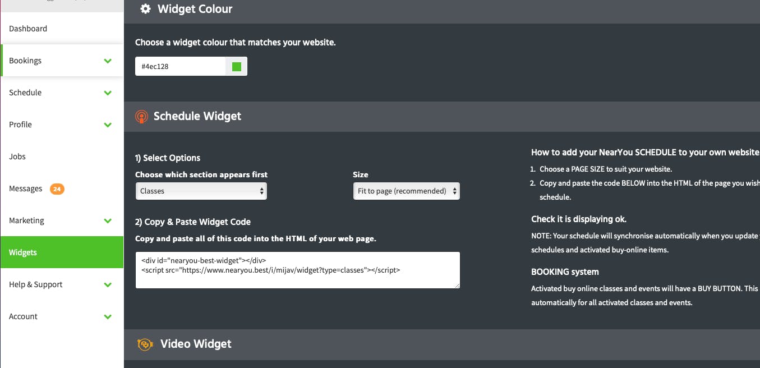The width and height of the screenshot is (760, 368).
Task: Click inside the widget code textarea
Action: tap(297, 270)
